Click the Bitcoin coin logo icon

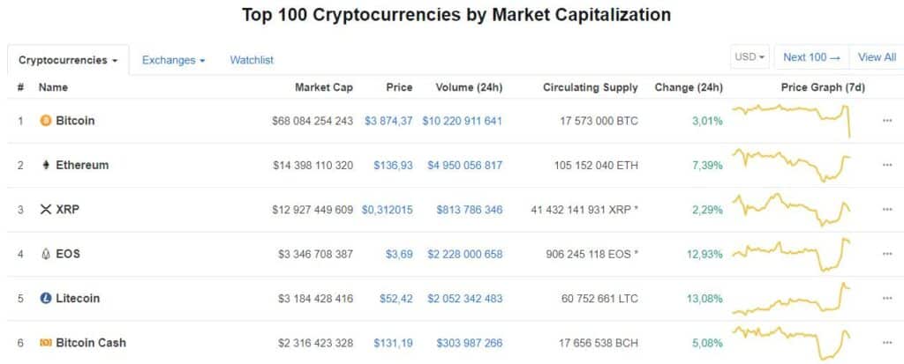(x=46, y=121)
